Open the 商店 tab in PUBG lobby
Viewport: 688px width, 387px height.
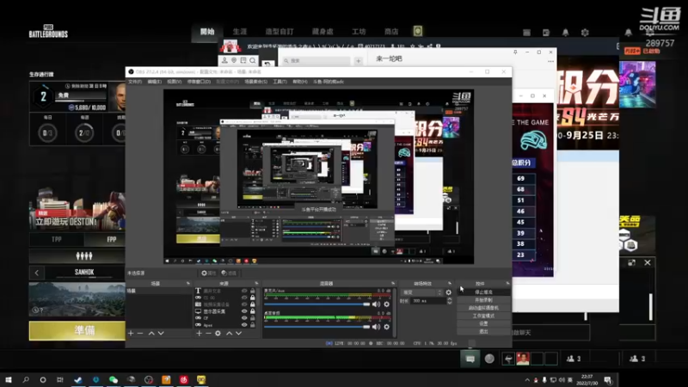(x=391, y=32)
